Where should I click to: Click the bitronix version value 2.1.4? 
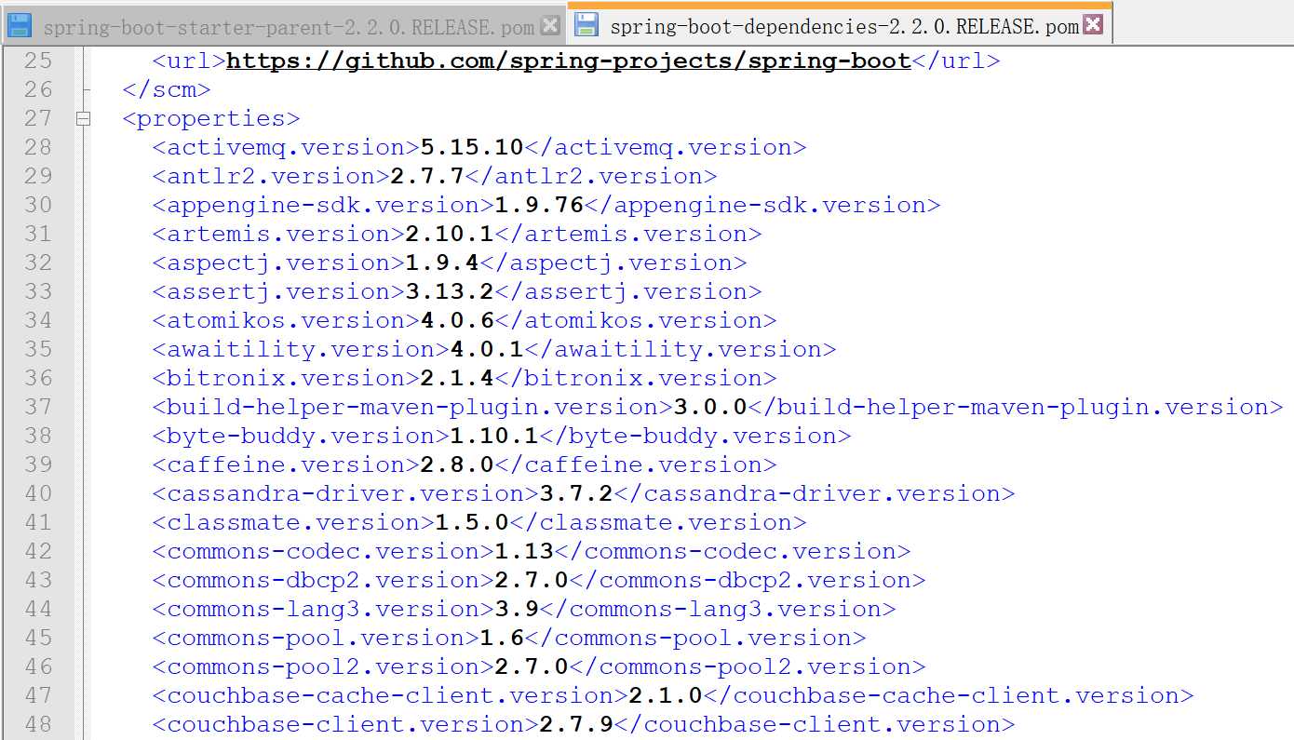457,379
